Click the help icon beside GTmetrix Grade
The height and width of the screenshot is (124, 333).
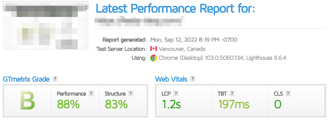pyautogui.click(x=55, y=79)
